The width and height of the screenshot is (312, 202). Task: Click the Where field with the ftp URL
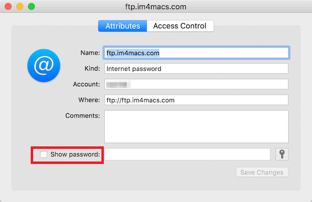click(196, 101)
